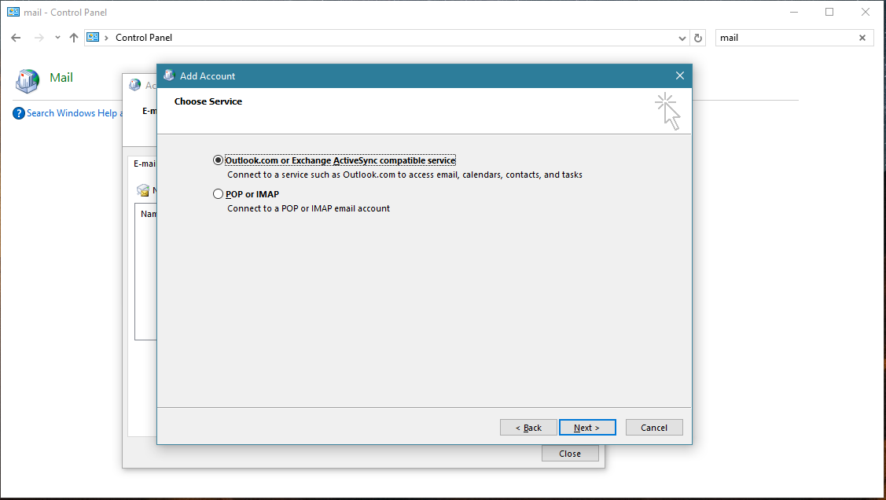Click into the Control Panel search box

(x=785, y=38)
